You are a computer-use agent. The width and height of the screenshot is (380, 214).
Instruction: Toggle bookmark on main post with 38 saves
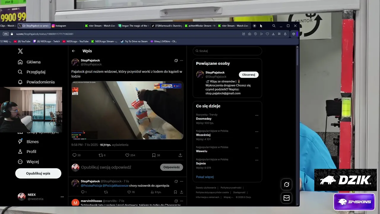pyautogui.click(x=154, y=155)
